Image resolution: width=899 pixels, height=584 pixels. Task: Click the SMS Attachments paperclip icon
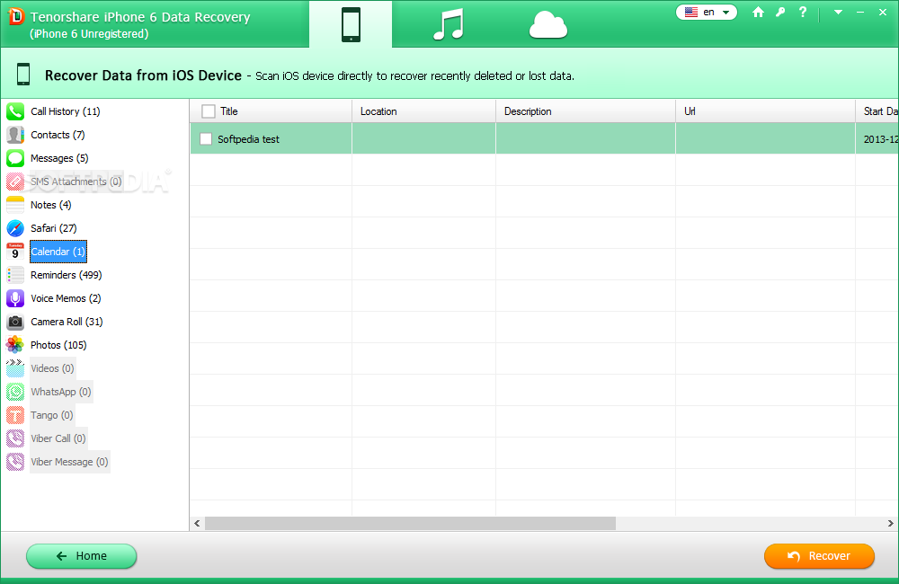(x=15, y=181)
